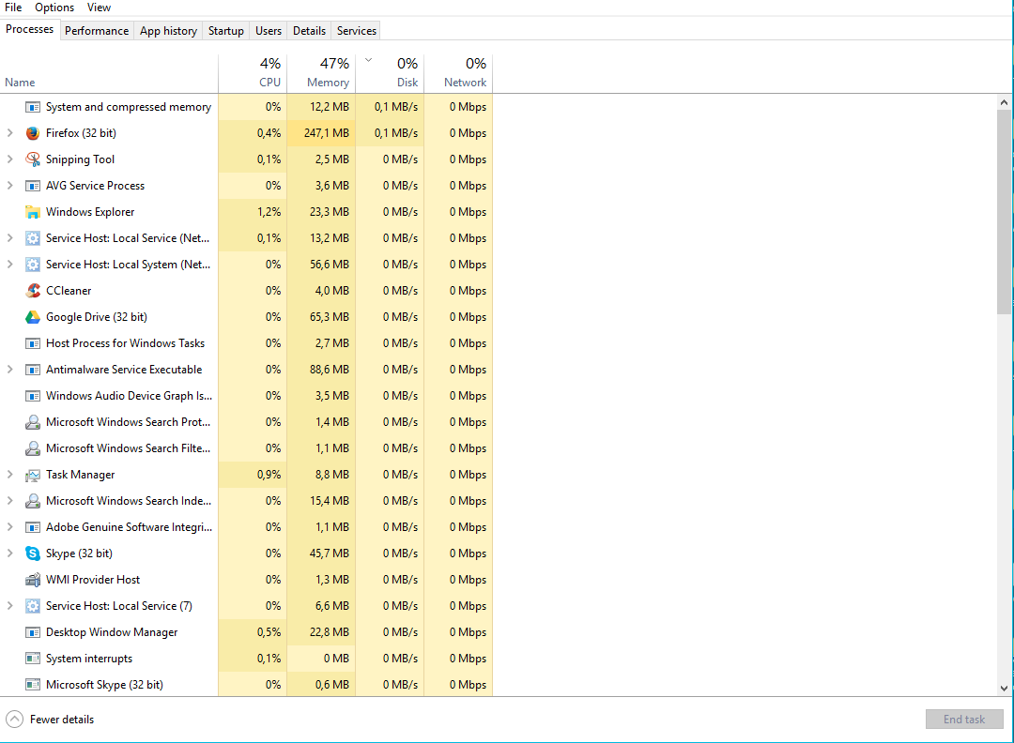Click the Firefox process icon

point(32,133)
